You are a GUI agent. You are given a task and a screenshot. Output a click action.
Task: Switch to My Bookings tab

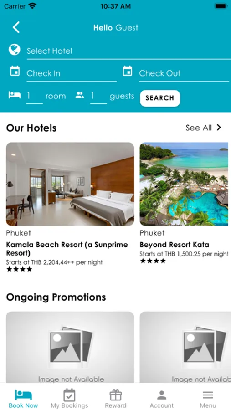(69, 399)
